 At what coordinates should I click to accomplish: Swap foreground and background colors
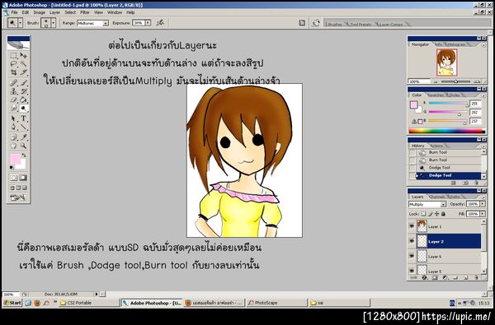click(24, 156)
